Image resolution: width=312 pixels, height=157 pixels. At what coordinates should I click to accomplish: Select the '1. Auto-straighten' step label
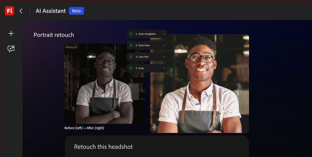pyautogui.click(x=146, y=34)
